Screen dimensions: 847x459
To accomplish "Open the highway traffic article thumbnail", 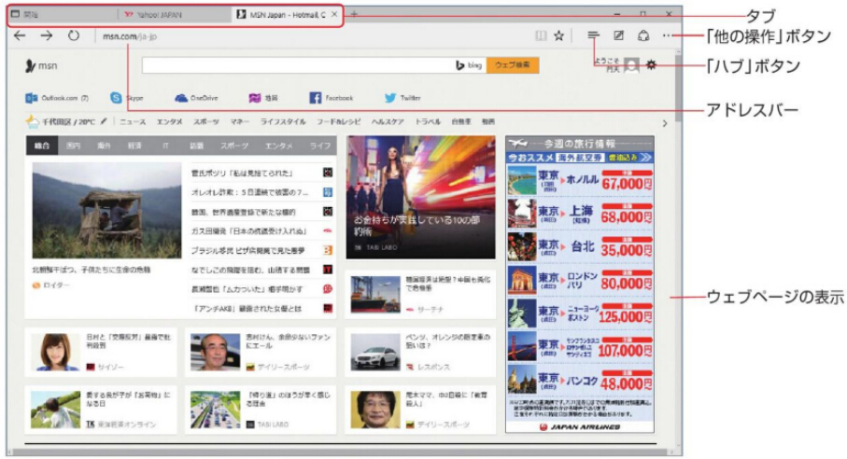I will click(215, 410).
